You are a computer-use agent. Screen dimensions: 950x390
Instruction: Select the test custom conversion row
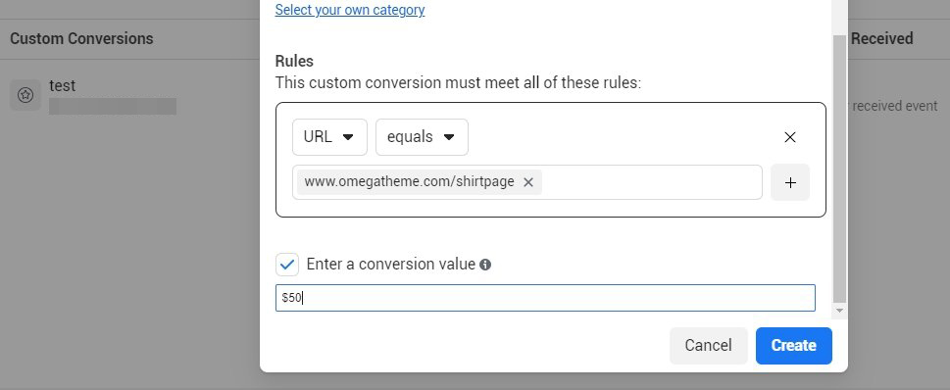pyautogui.click(x=130, y=96)
